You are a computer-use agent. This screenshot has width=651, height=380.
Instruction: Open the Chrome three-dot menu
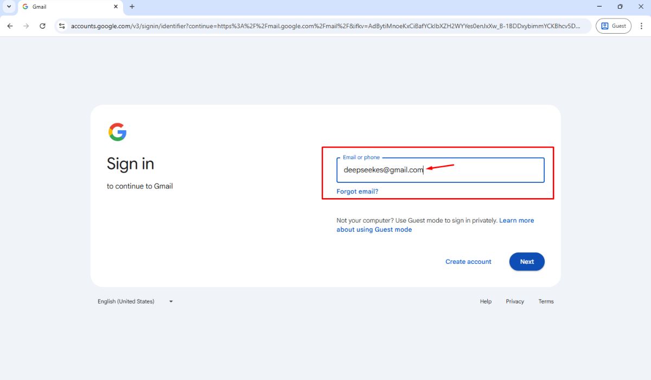pos(641,26)
